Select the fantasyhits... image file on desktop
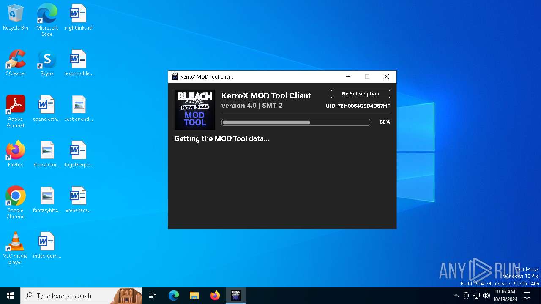The image size is (541, 304). click(x=47, y=200)
